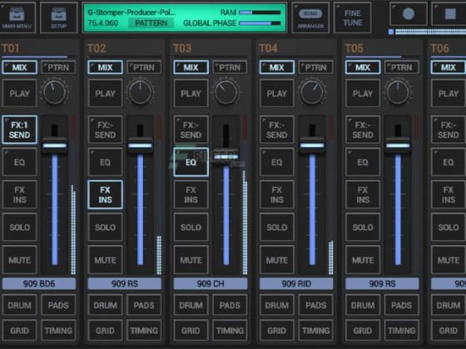Disable FX INS on track T02
The width and height of the screenshot is (466, 349).
tap(105, 194)
